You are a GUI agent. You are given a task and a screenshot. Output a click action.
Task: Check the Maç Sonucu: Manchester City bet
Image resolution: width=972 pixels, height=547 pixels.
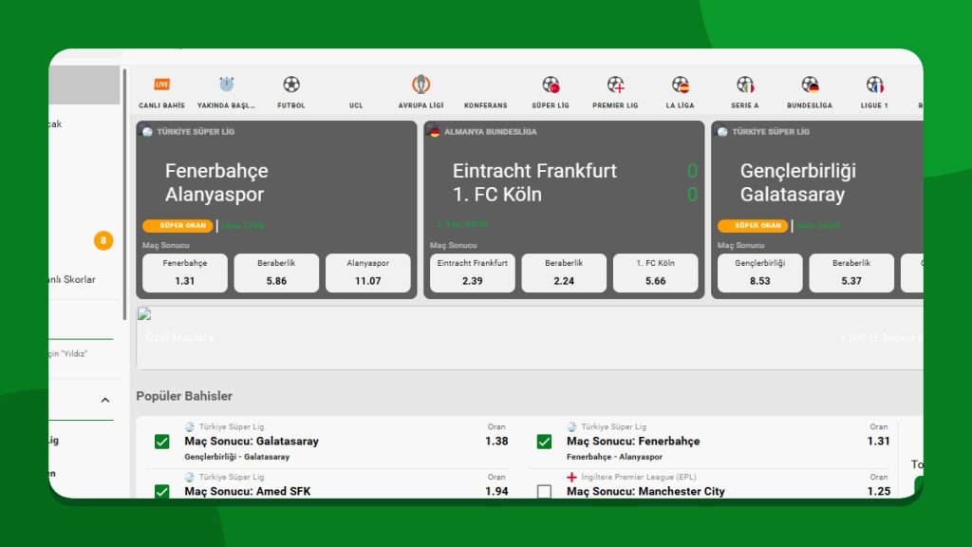point(544,491)
